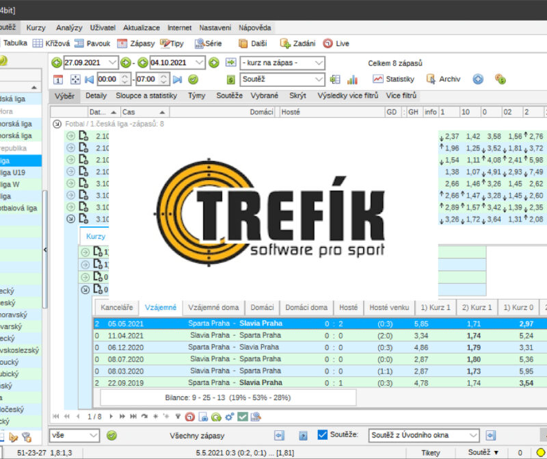The image size is (547, 459).
Task: Click the Live toolbar icon
Action: [336, 43]
